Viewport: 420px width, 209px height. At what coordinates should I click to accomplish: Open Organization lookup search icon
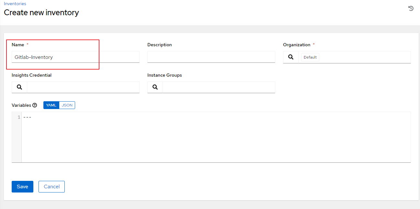[x=291, y=57]
